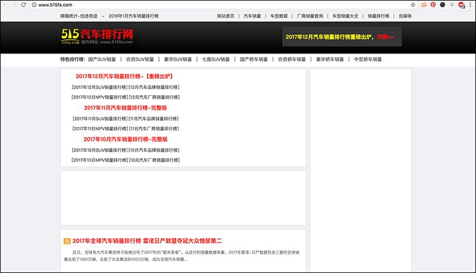Click the pink extension icon after the star
This screenshot has height=273, width=476.
tap(424, 5)
